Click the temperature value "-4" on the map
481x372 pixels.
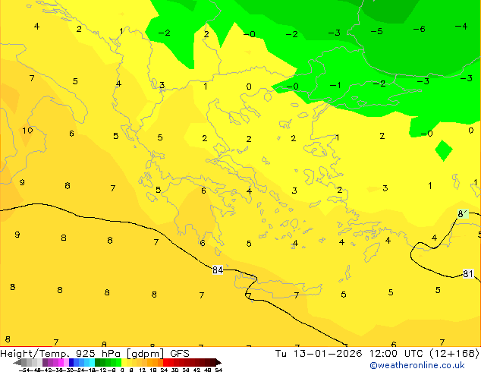point(461,26)
